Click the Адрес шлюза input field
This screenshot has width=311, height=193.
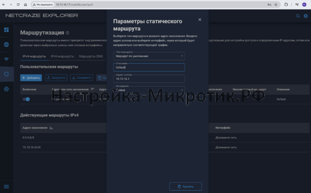point(149,79)
